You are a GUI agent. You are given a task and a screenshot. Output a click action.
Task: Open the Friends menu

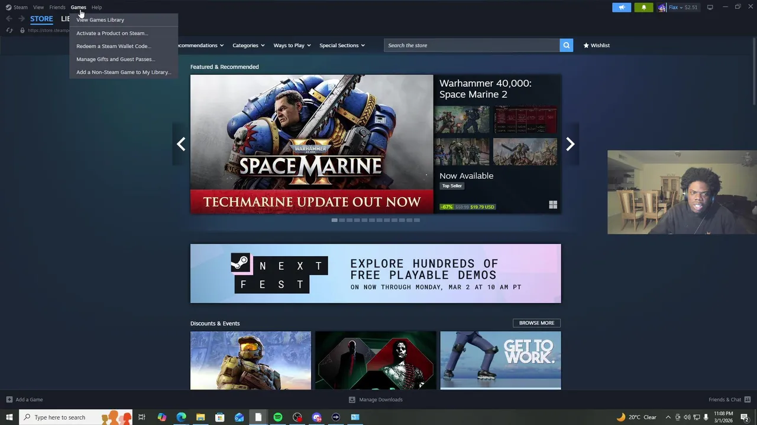[57, 7]
